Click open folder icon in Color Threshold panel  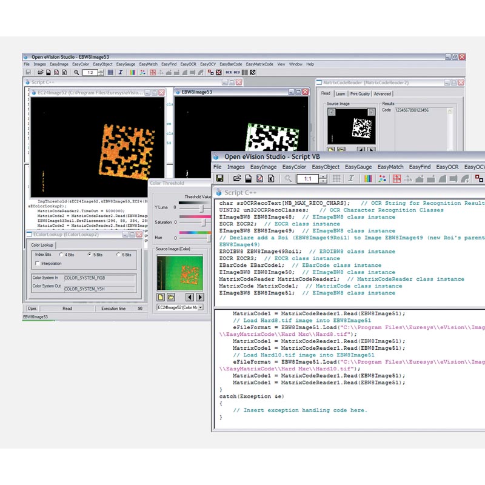tap(171, 297)
